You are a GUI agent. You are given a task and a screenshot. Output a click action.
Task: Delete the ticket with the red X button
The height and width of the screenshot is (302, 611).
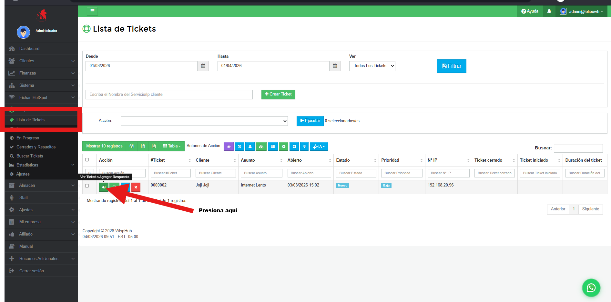[136, 187]
